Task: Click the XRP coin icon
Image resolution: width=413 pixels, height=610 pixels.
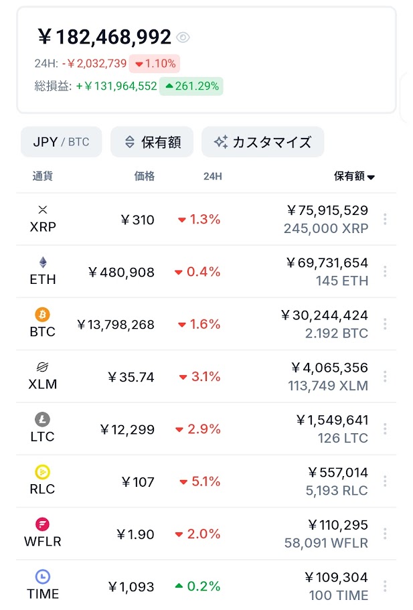Action: pyautogui.click(x=43, y=210)
